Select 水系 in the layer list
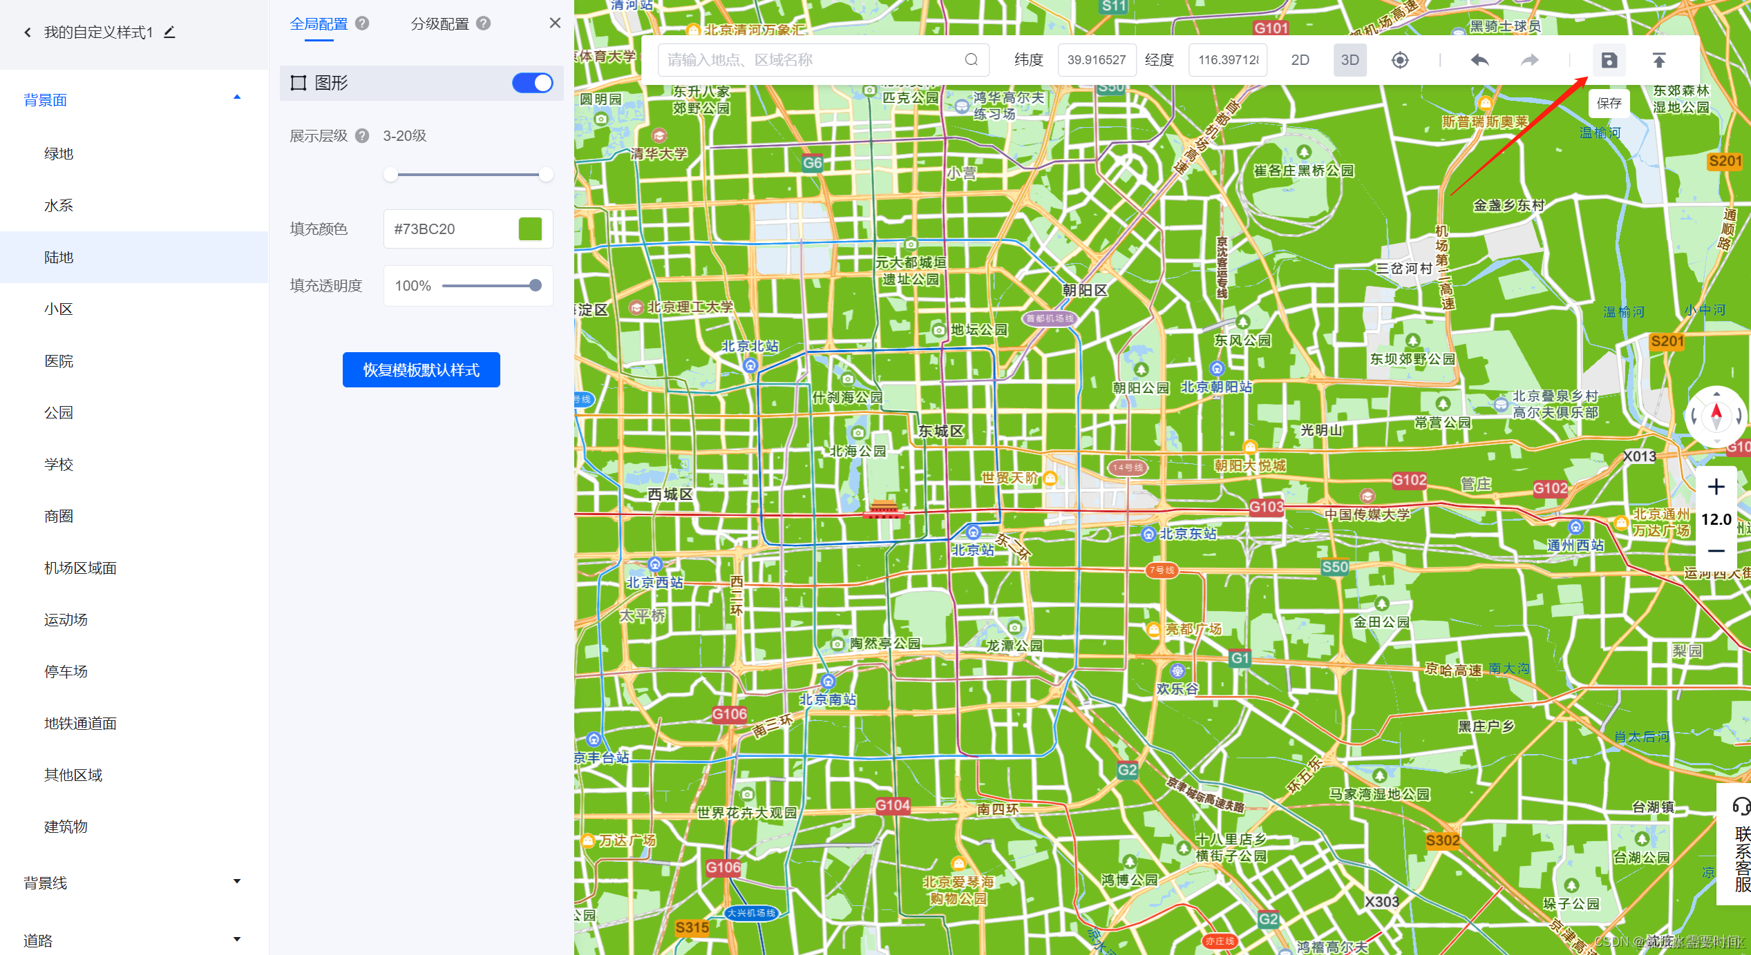 pos(59,205)
